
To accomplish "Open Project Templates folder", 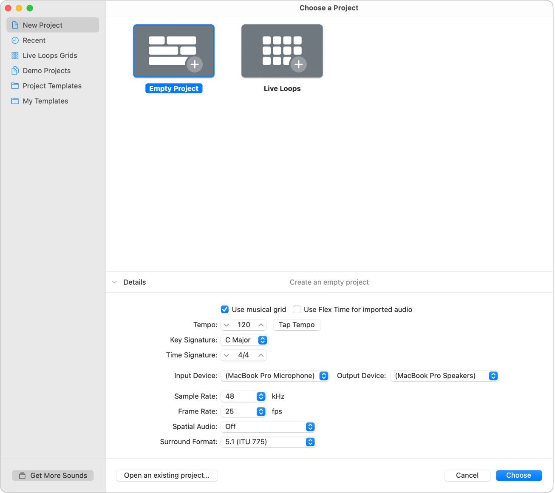I will tap(53, 86).
